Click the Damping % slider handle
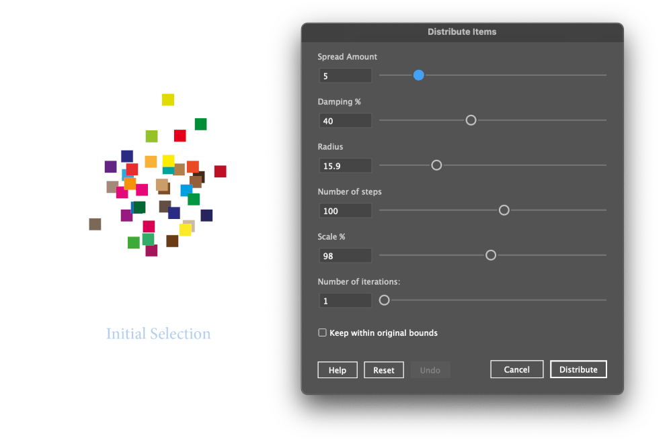Screen dimensions: 671x442 pyautogui.click(x=471, y=120)
